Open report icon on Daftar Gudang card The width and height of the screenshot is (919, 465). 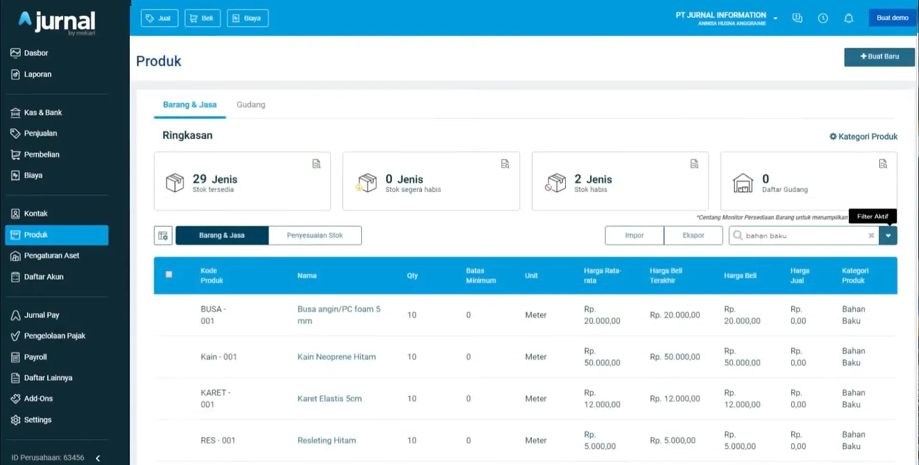tap(883, 164)
